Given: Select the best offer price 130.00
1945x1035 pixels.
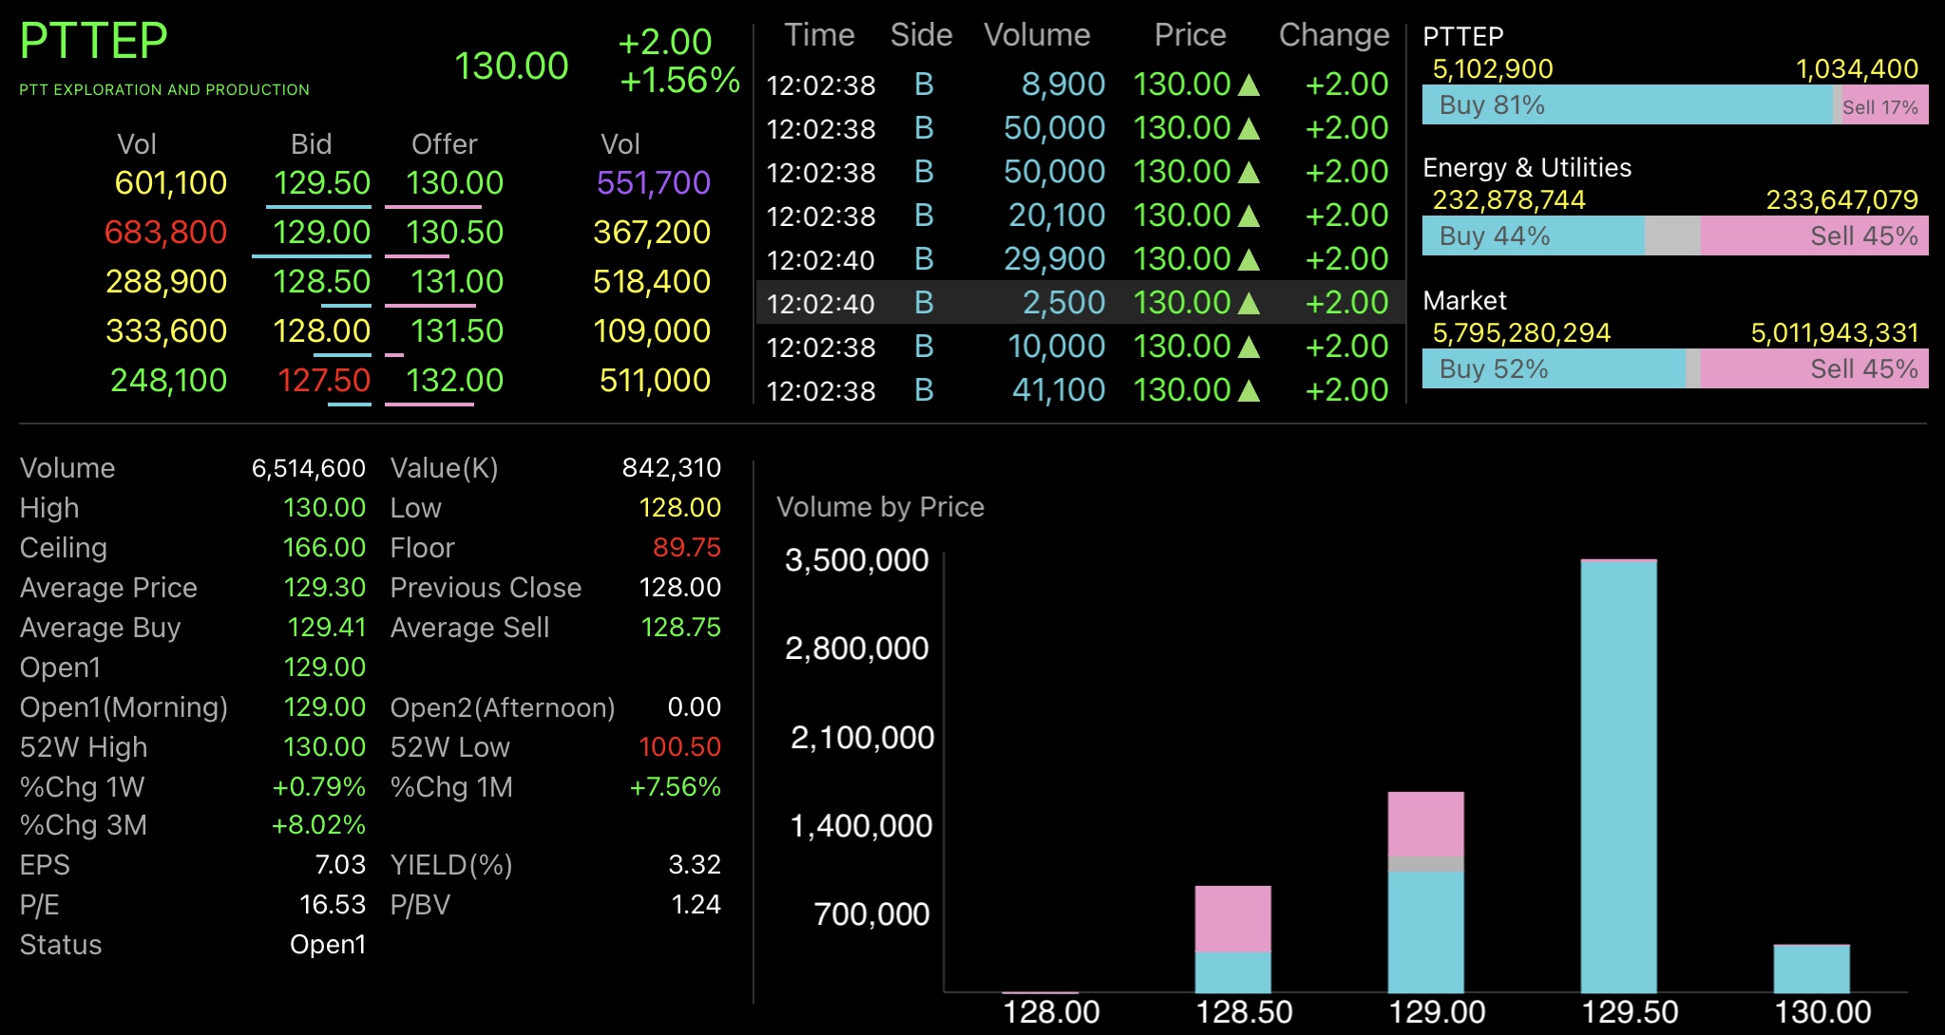Looking at the screenshot, I should pos(454,182).
